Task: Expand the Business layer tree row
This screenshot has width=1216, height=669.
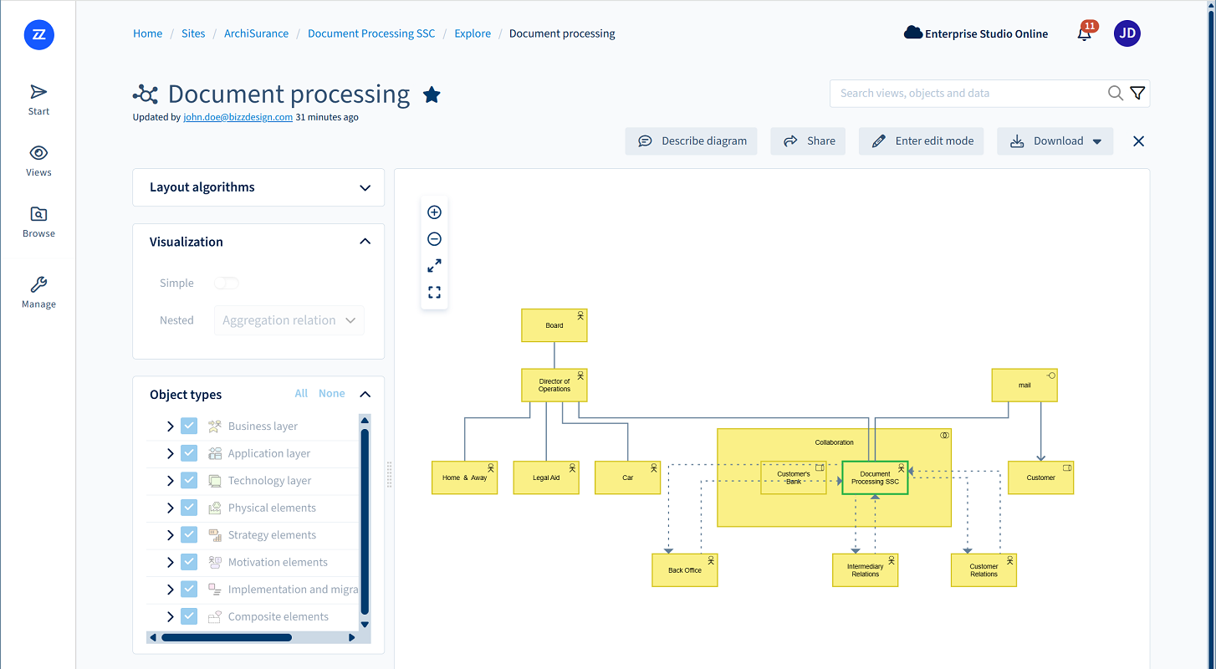Action: [x=171, y=426]
